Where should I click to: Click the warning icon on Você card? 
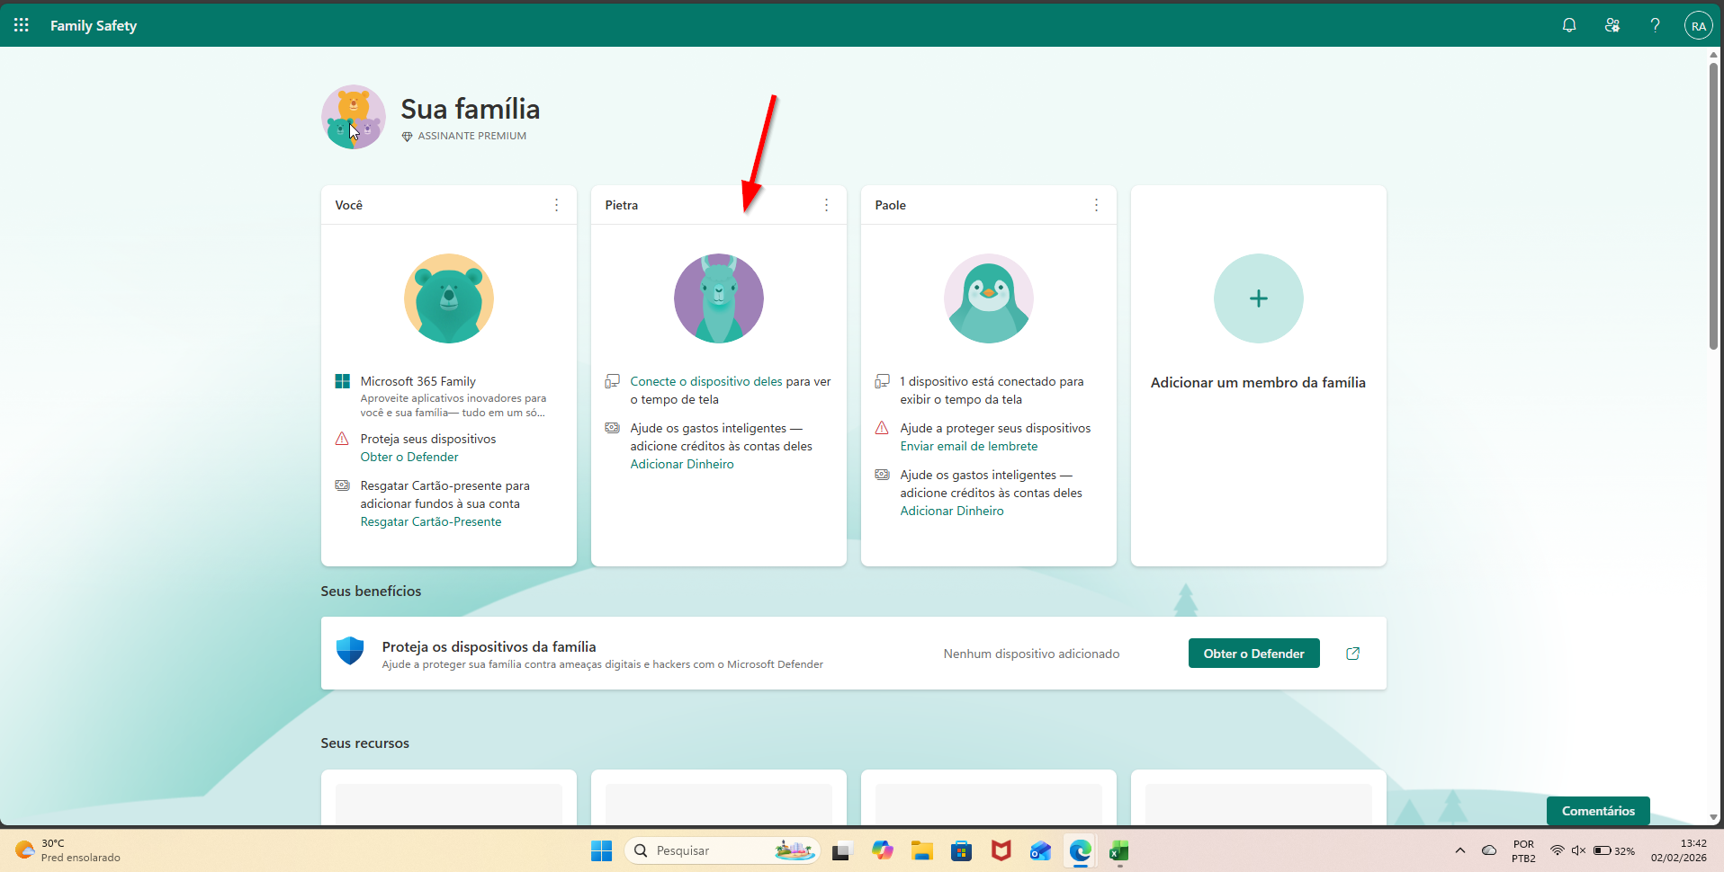342,439
